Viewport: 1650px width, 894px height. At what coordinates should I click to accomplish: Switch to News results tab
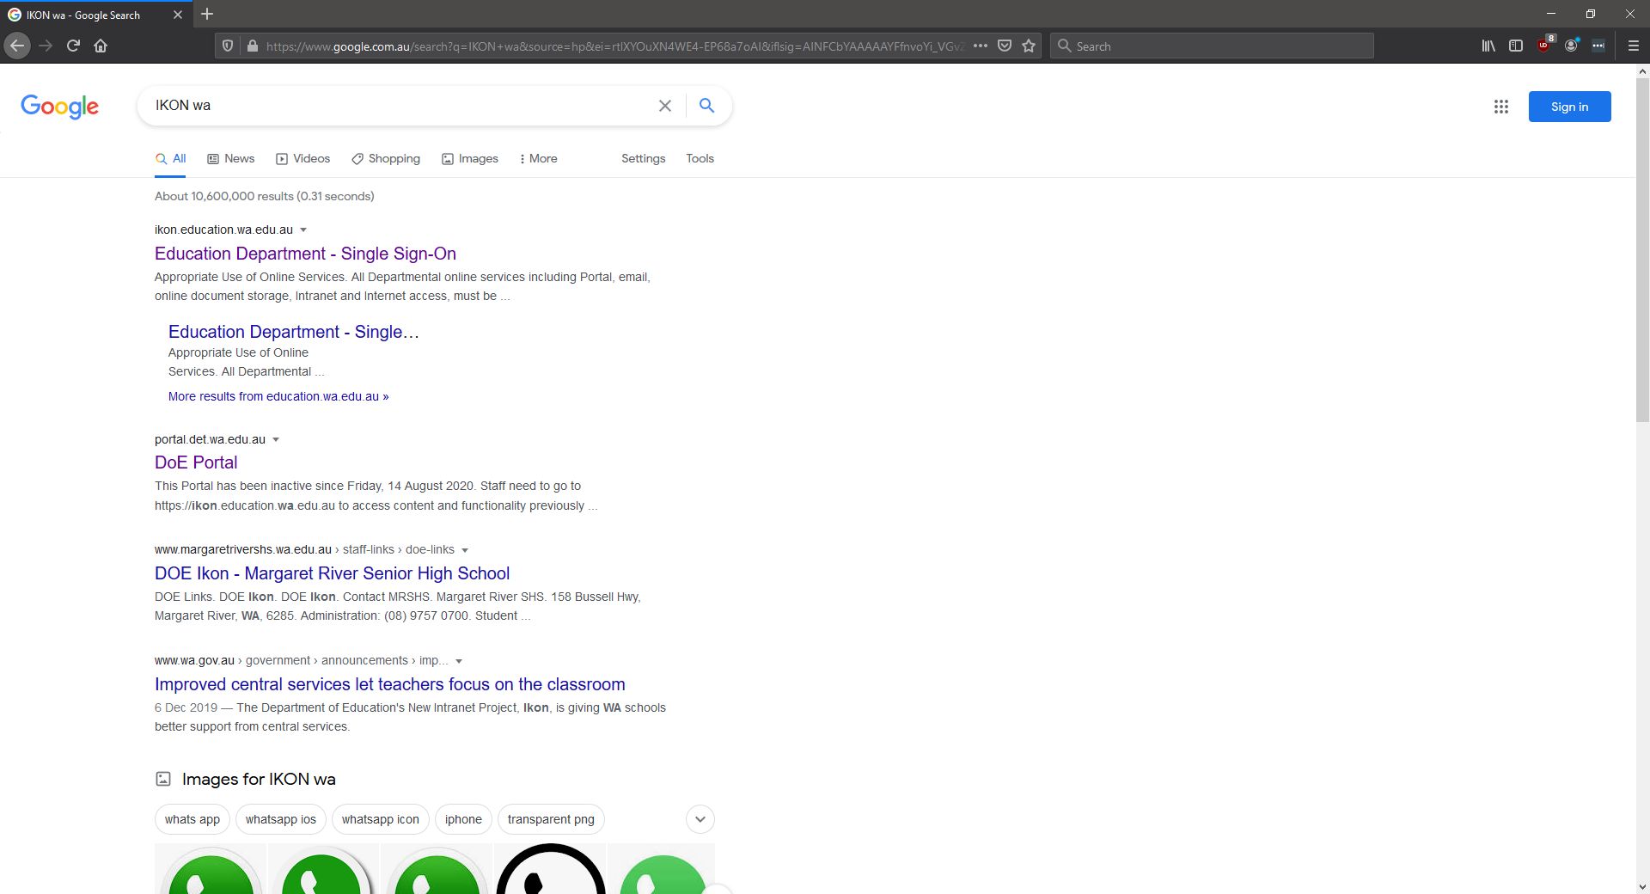tap(231, 158)
